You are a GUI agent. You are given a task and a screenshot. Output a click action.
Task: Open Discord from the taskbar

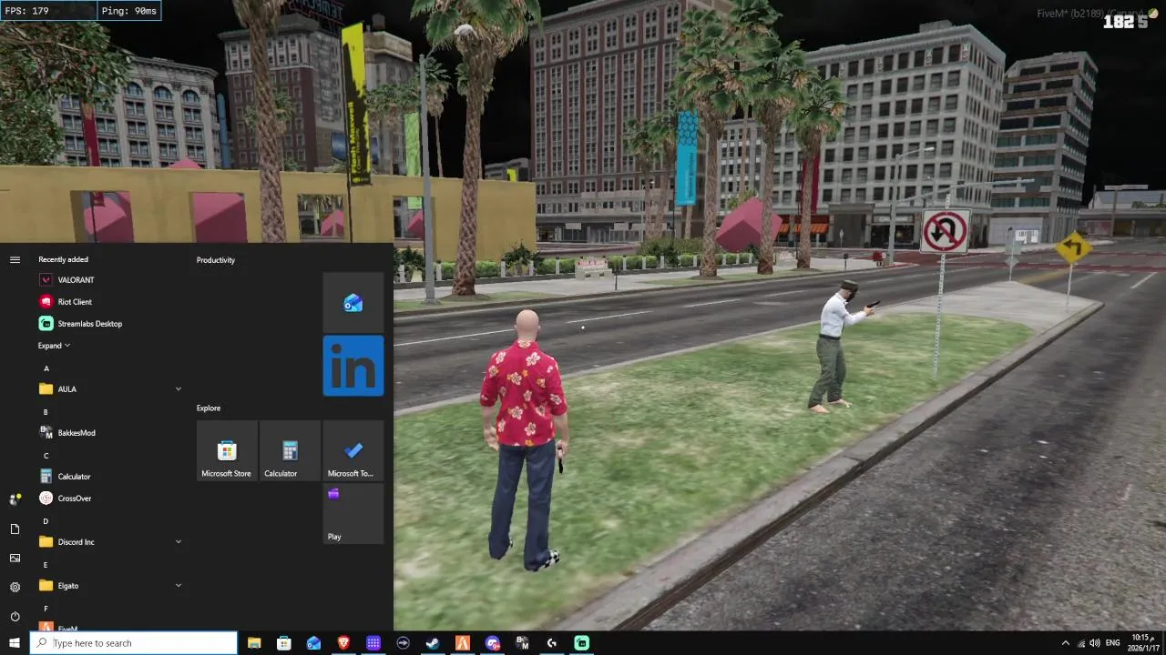493,643
